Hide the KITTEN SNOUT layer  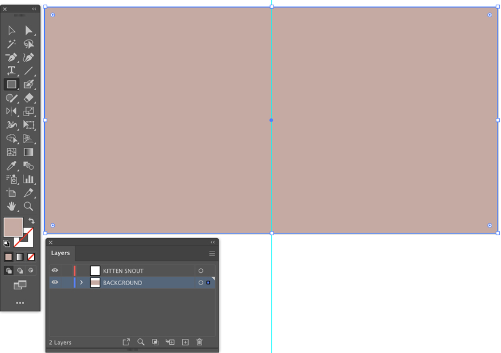pyautogui.click(x=55, y=270)
